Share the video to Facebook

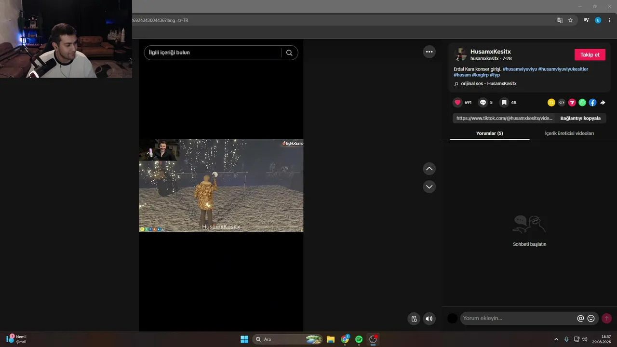[x=592, y=102]
